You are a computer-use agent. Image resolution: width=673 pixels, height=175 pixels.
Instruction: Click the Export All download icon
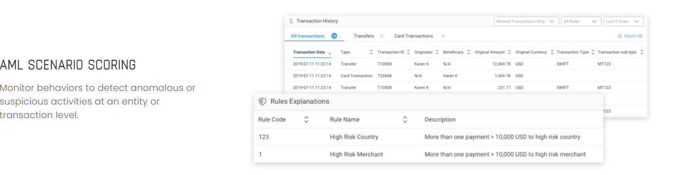(620, 36)
